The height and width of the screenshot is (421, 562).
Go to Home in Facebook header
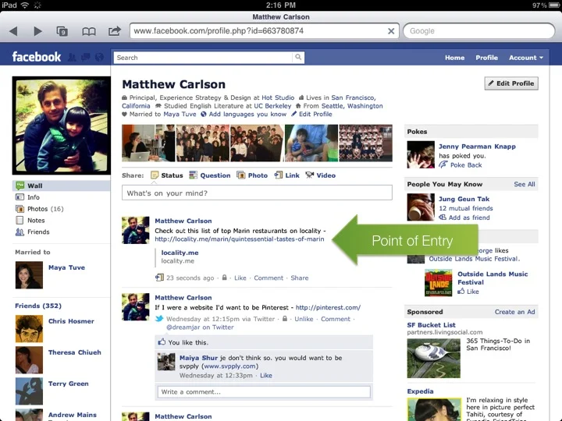(454, 57)
